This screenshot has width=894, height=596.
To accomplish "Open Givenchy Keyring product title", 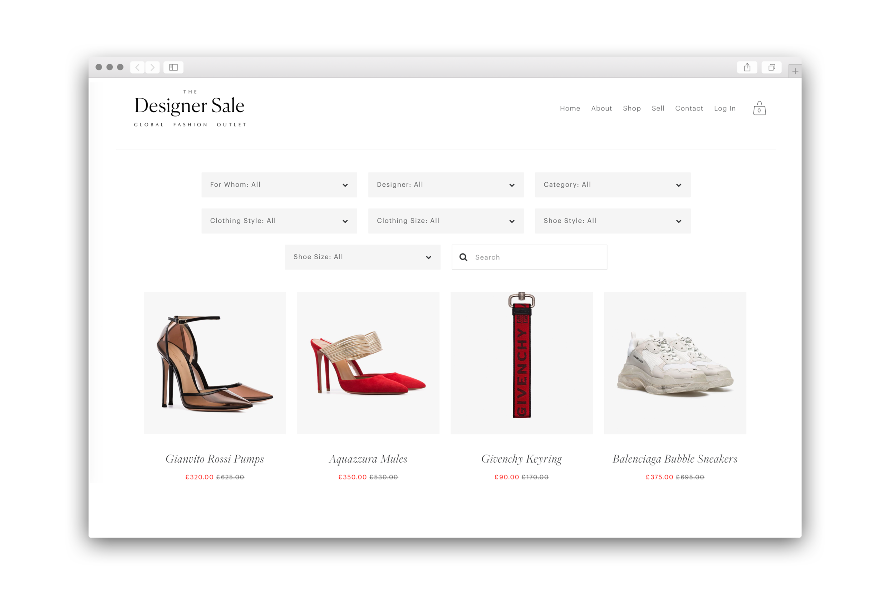I will pyautogui.click(x=521, y=459).
